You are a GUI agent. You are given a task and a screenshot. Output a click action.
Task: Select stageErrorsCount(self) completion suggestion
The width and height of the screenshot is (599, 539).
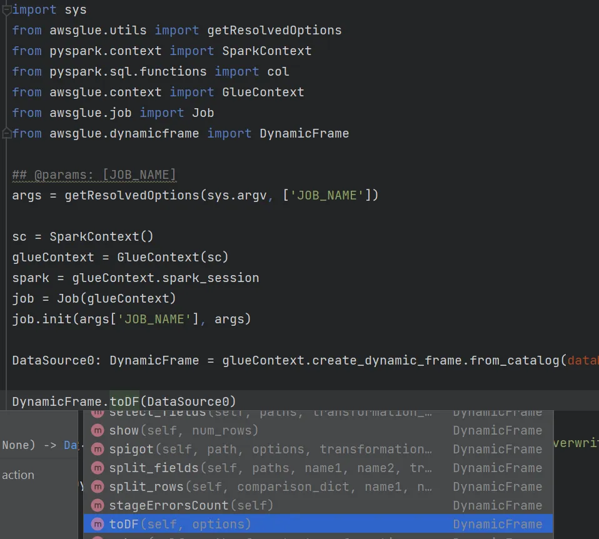tap(318, 505)
